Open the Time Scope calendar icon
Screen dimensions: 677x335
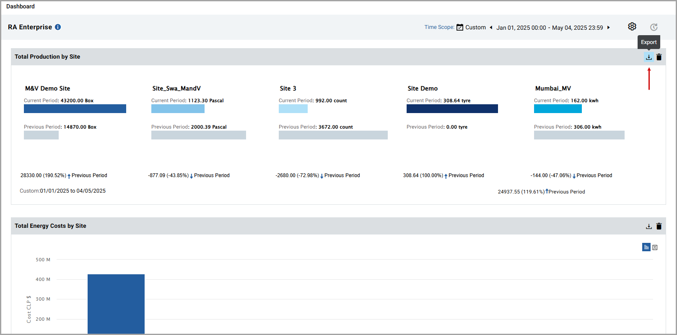tap(460, 27)
